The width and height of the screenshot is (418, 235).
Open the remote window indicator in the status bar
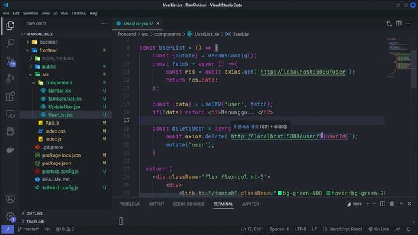[7, 229]
